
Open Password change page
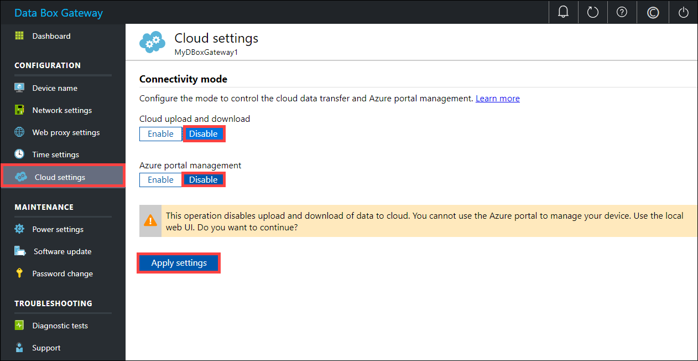pyautogui.click(x=62, y=274)
